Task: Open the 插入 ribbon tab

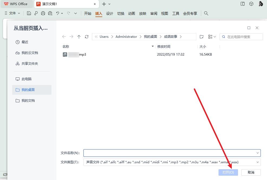Action: (x=99, y=13)
